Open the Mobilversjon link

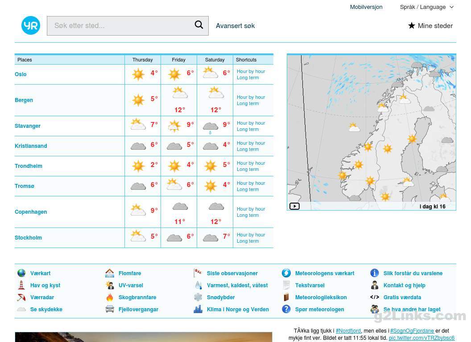click(366, 7)
